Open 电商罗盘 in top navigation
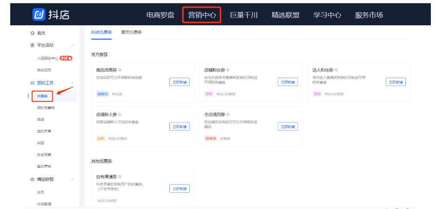The image size is (436, 209). (160, 15)
